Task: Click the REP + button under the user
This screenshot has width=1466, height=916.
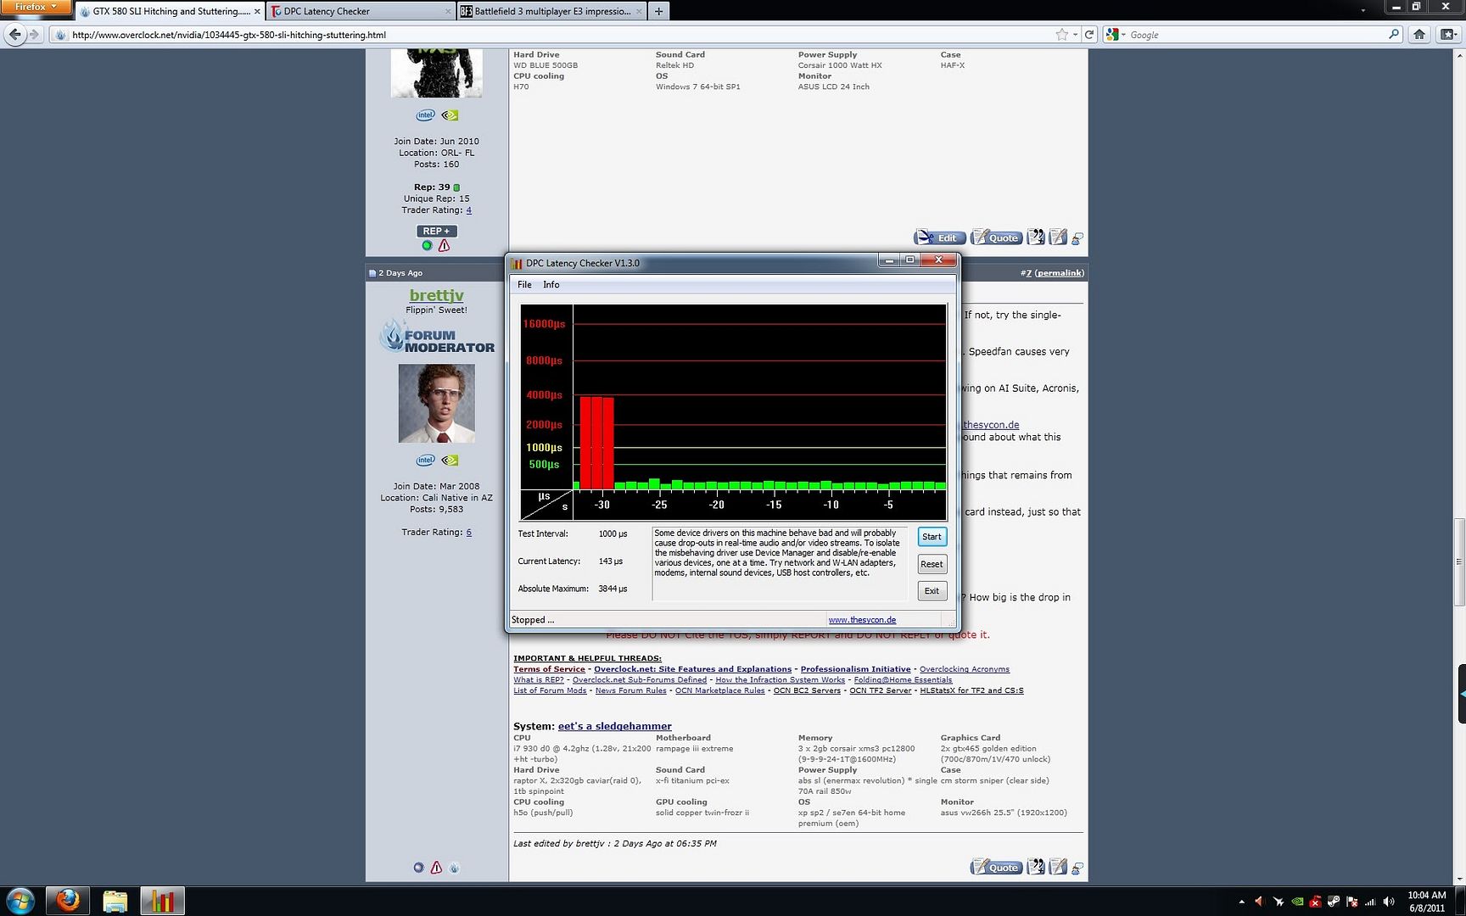Action: 436,231
